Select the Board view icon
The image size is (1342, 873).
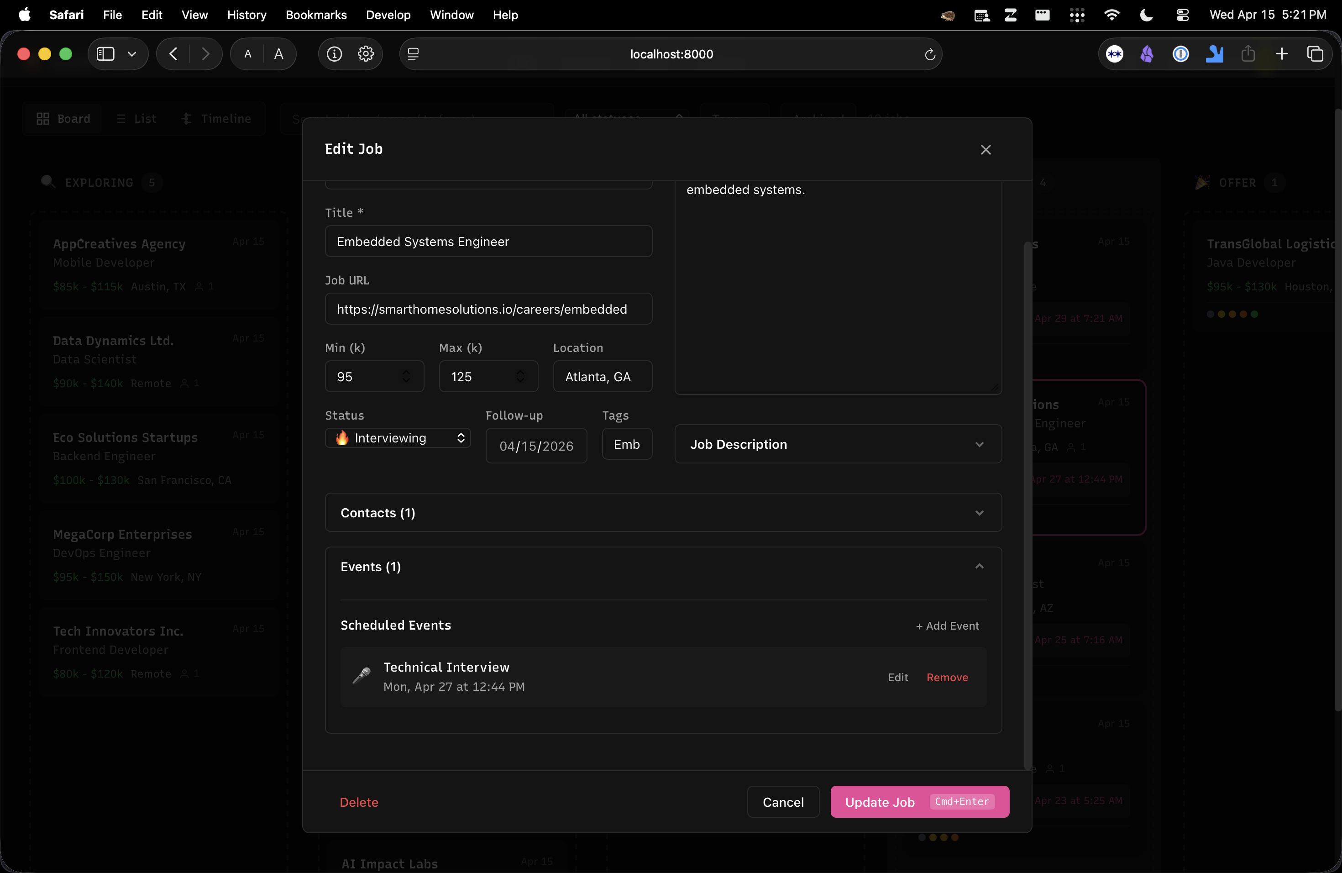click(x=43, y=118)
